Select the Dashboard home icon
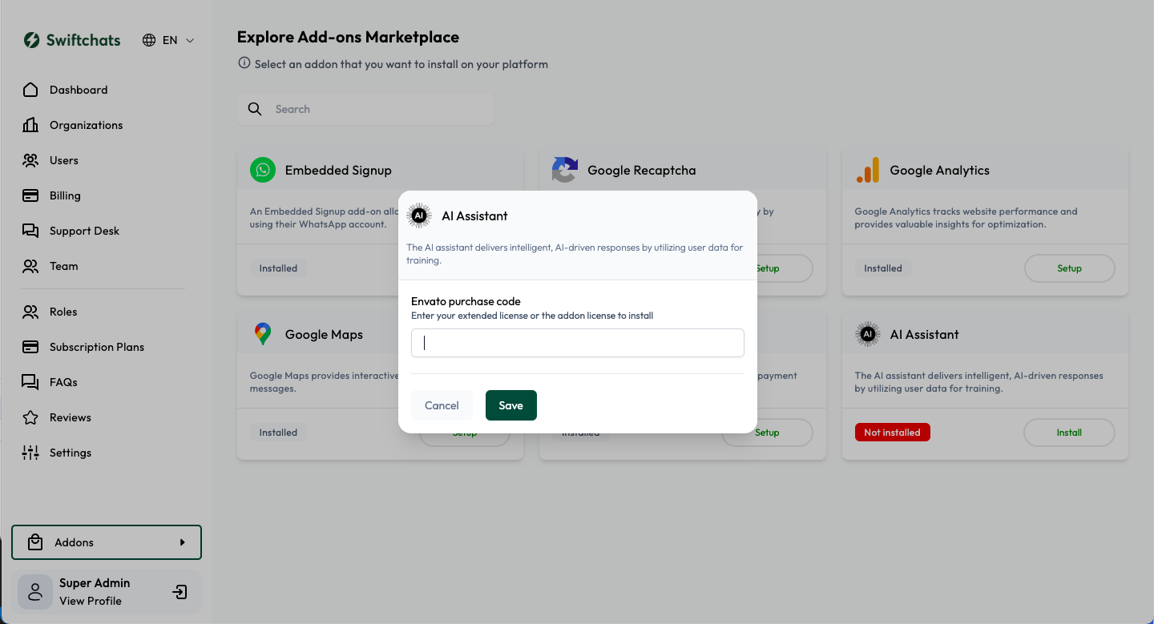The height and width of the screenshot is (624, 1154). [30, 89]
